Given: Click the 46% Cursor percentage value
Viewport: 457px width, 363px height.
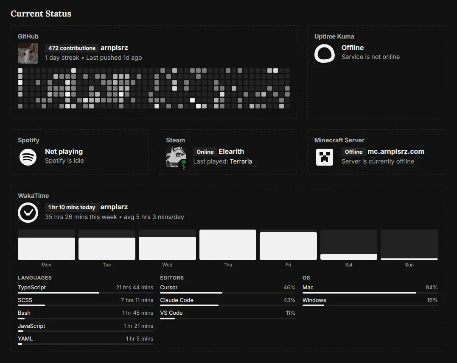Looking at the screenshot, I should tap(289, 287).
